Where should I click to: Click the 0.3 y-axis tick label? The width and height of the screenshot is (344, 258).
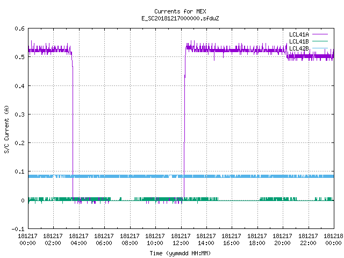[x=19, y=114]
